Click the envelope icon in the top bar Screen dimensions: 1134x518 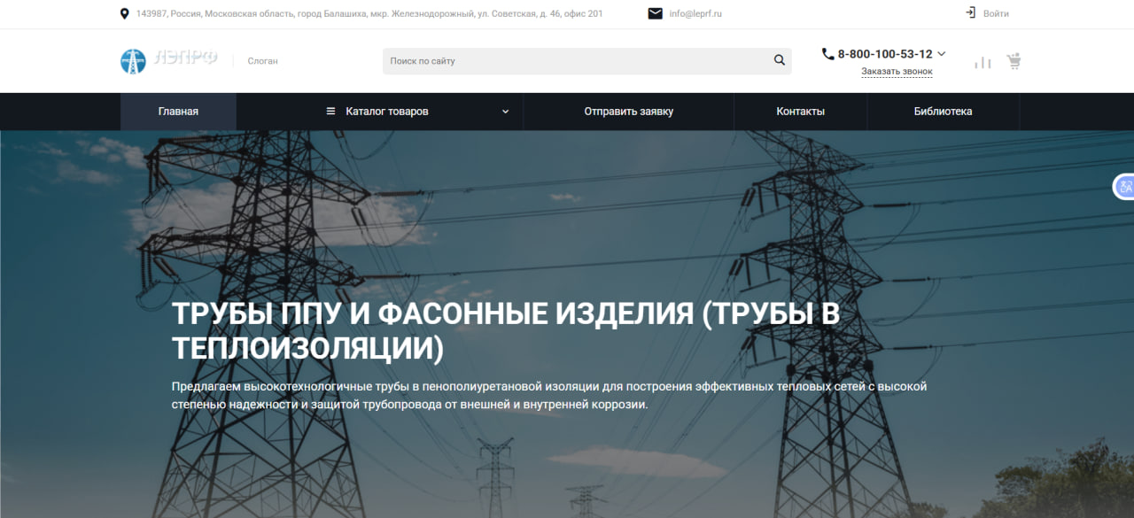tap(656, 14)
